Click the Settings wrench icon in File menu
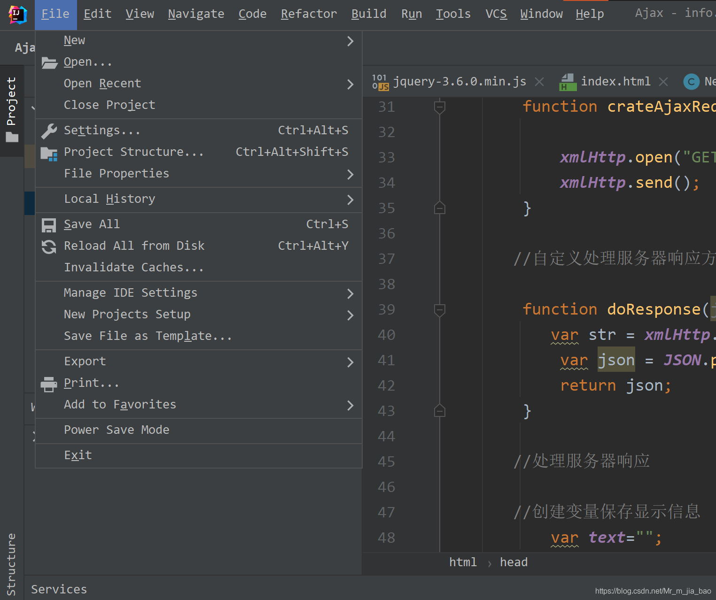The height and width of the screenshot is (600, 716). pos(49,130)
